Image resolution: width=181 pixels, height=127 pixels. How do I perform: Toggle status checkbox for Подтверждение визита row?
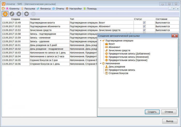click(x=144, y=23)
